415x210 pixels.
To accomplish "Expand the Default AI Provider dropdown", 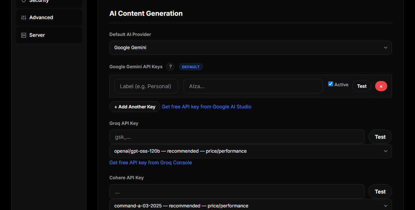I will [x=250, y=48].
